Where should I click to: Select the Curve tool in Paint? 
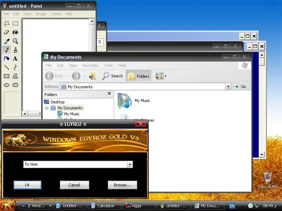pos(16,67)
